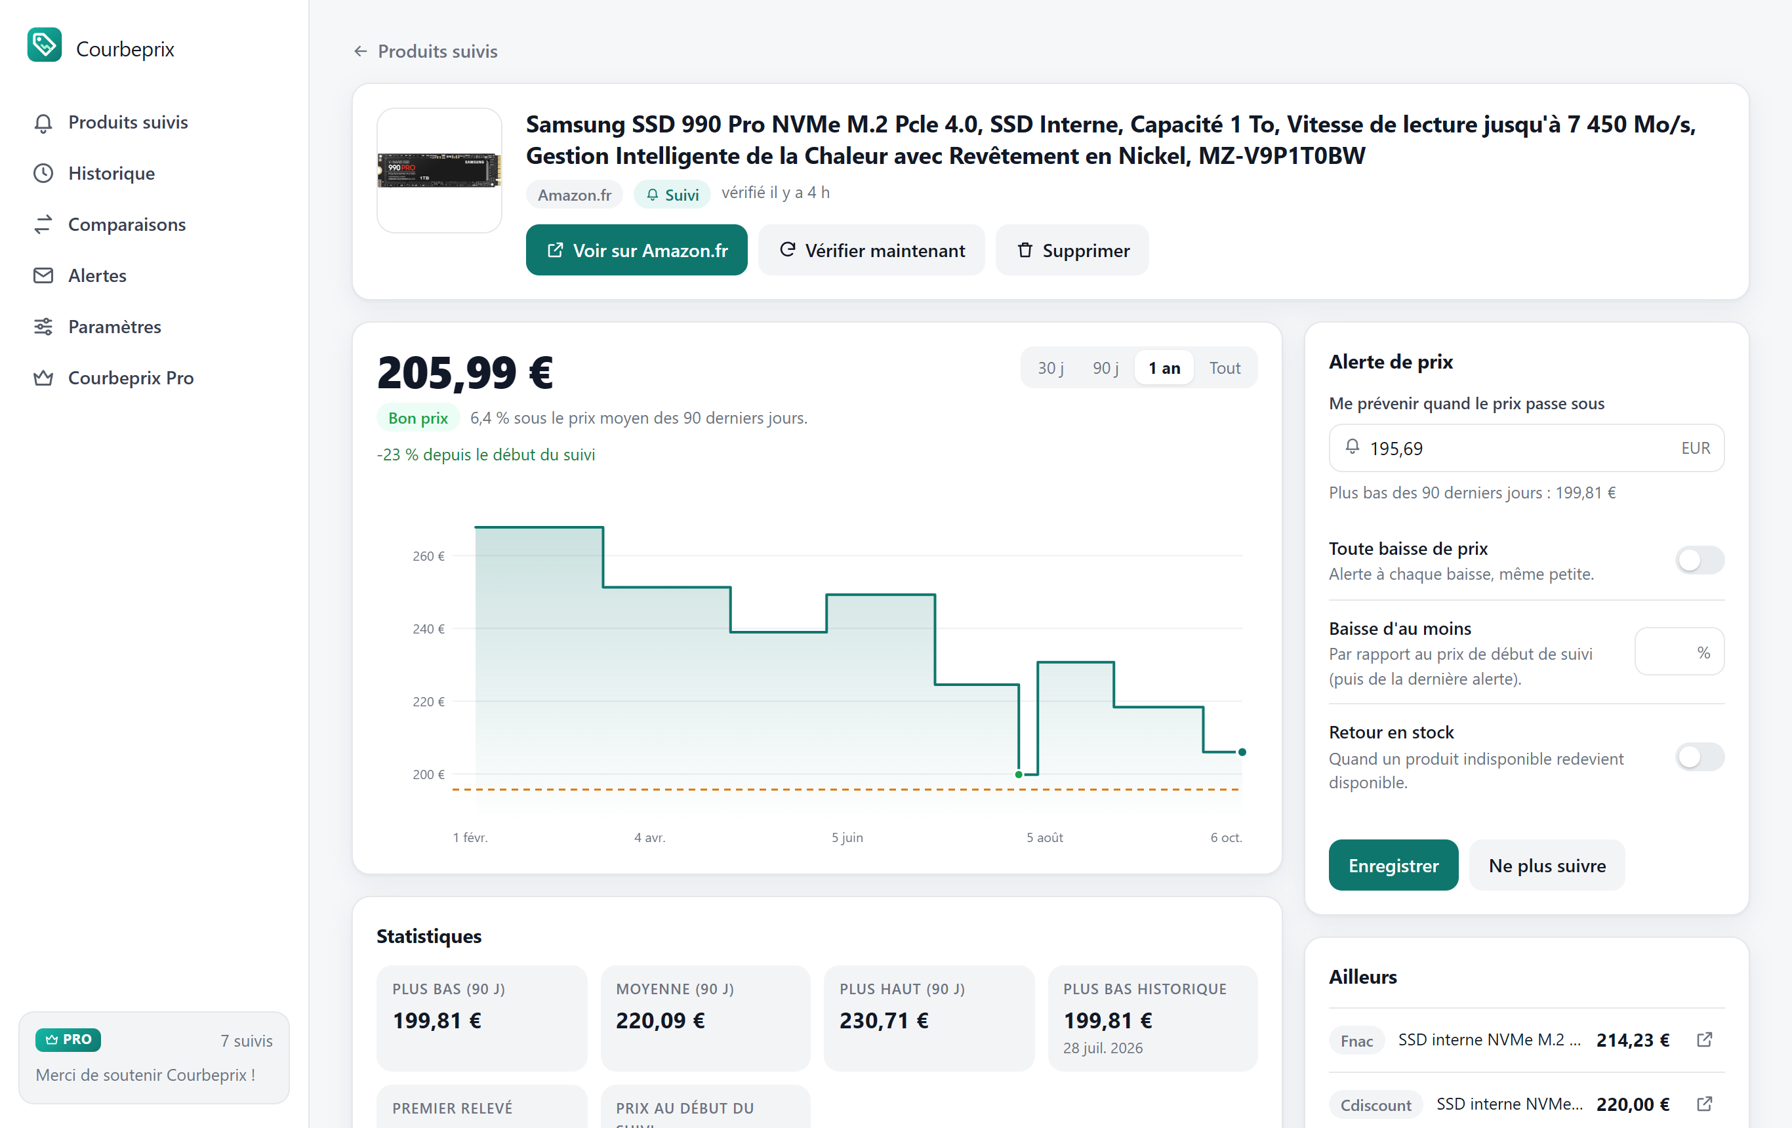Viewport: 1792px width, 1128px height.
Task: Select the 30 j chart range
Action: coord(1050,367)
